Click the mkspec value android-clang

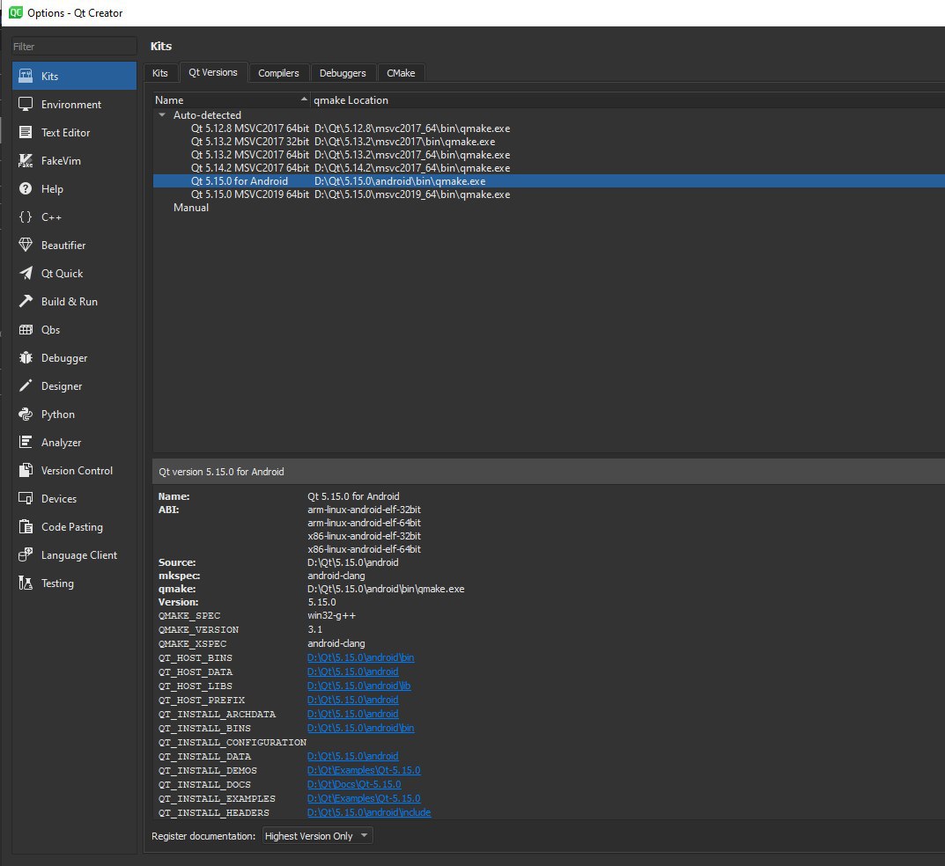[x=336, y=576]
